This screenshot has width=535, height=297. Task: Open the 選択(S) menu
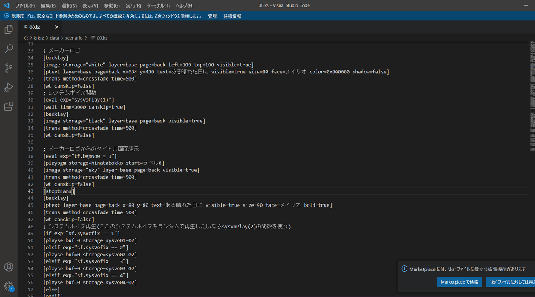coord(69,5)
